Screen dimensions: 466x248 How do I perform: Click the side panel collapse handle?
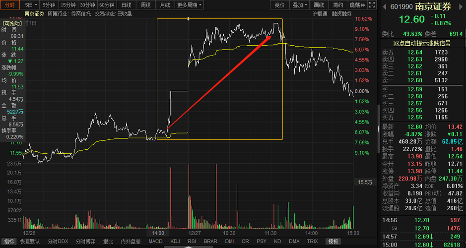pyautogui.click(x=379, y=129)
